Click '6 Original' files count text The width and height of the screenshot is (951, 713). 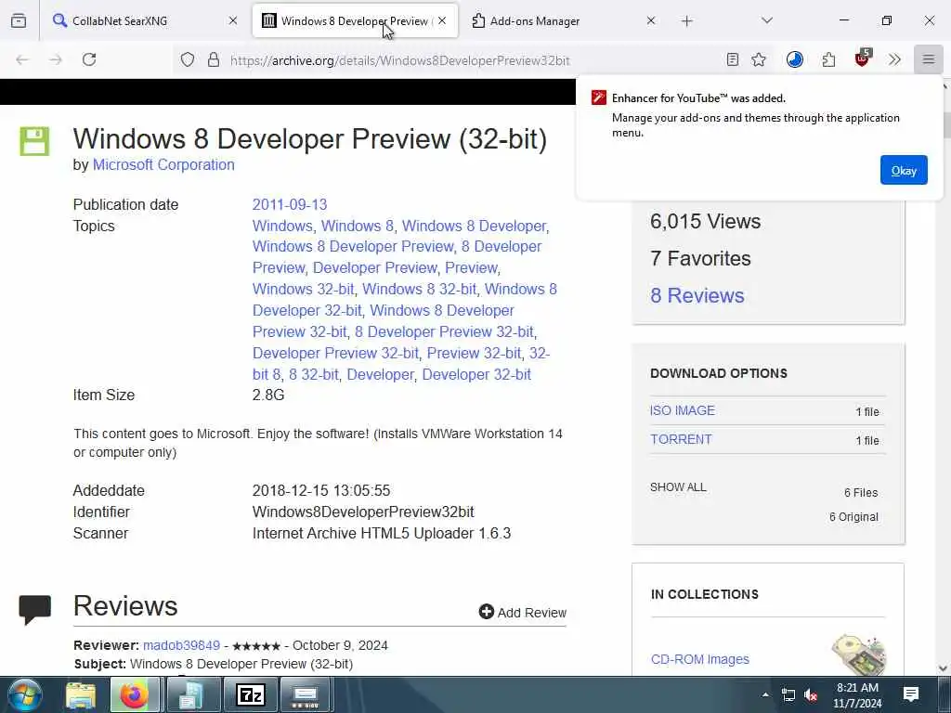(x=853, y=517)
